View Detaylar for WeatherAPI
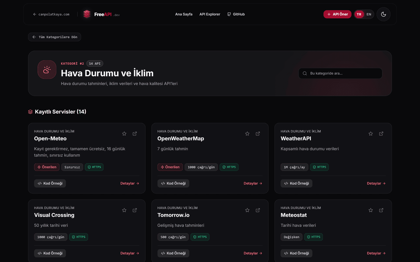Viewport: 420px width, 262px height. [x=376, y=183]
